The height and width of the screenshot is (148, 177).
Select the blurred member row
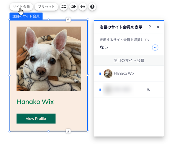pos(129,90)
